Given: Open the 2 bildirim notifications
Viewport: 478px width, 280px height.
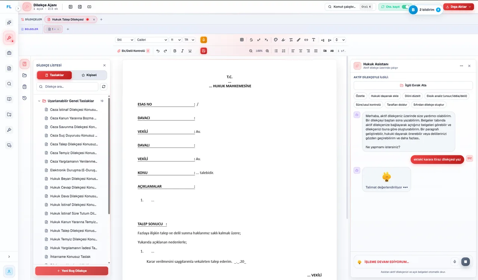Looking at the screenshot, I should [425, 10].
